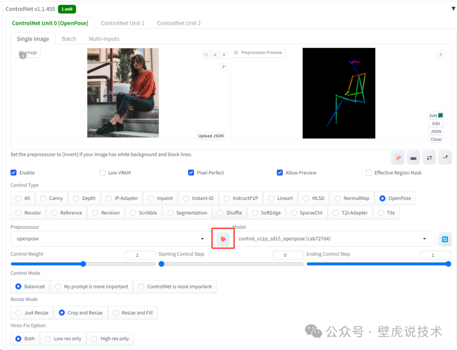
Task: Select the MLSD control type
Action: click(314, 198)
